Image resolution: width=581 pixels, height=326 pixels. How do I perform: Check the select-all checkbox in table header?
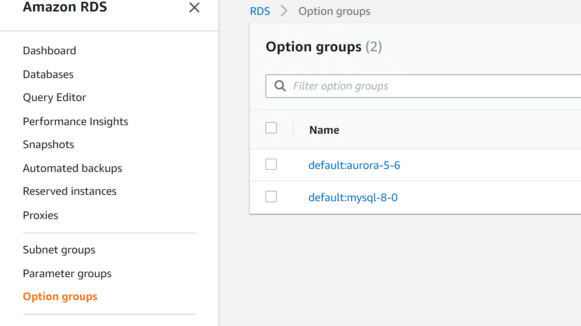tap(271, 128)
